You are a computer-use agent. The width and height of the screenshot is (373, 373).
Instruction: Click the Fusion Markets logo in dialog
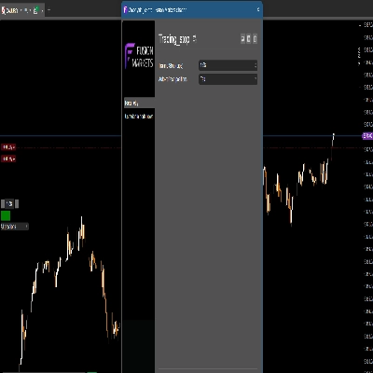point(139,56)
